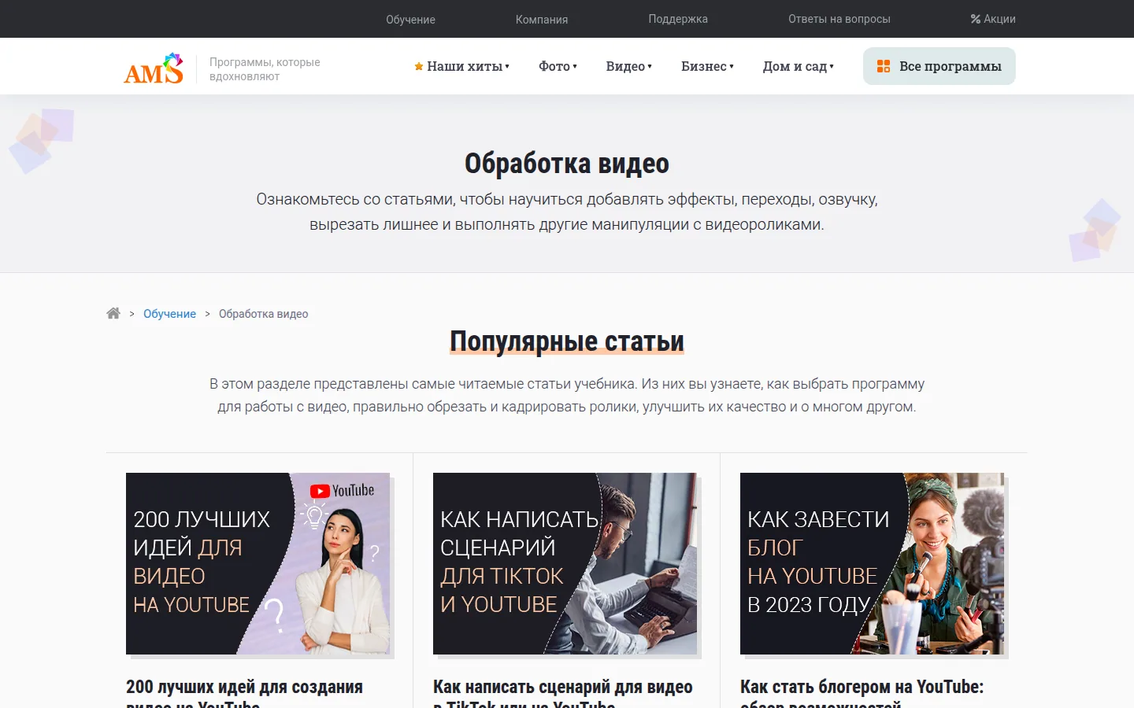The height and width of the screenshot is (708, 1134).
Task: Expand the Дом и сад dropdown
Action: coord(798,67)
